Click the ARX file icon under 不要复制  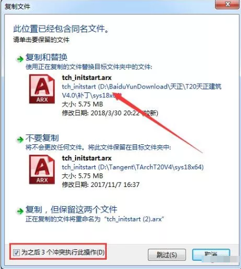(x=42, y=169)
